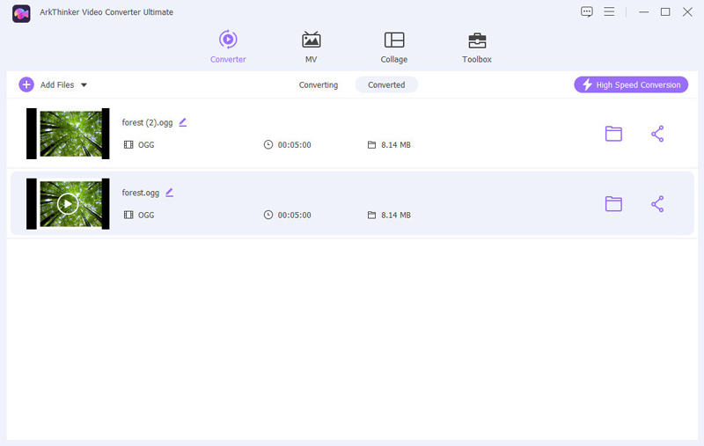Click the Add Files plus icon
The image size is (704, 446).
(26, 84)
